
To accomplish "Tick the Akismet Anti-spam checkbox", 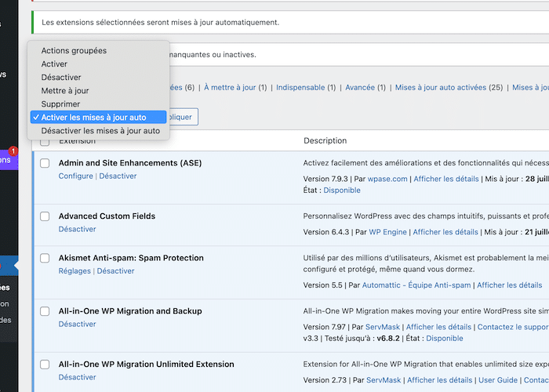I will 45,258.
